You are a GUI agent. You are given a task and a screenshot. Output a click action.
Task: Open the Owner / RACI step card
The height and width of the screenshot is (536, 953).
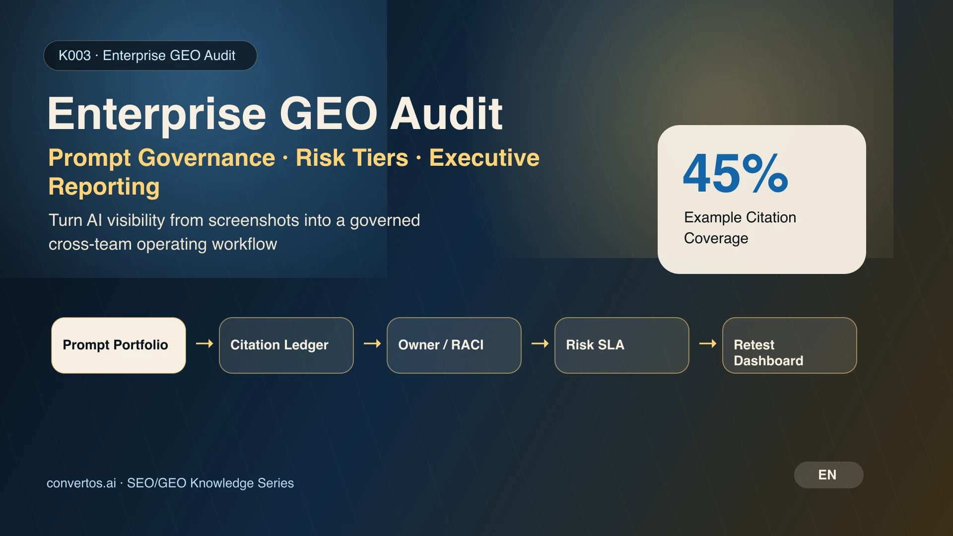point(454,345)
